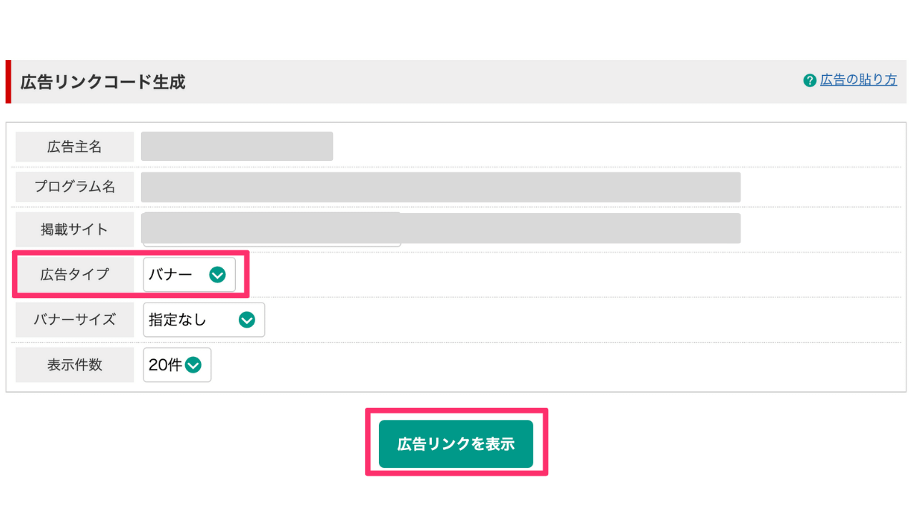This screenshot has height=515, width=915.
Task: Click the green chevron in the バナー dropdown
Action: point(217,275)
